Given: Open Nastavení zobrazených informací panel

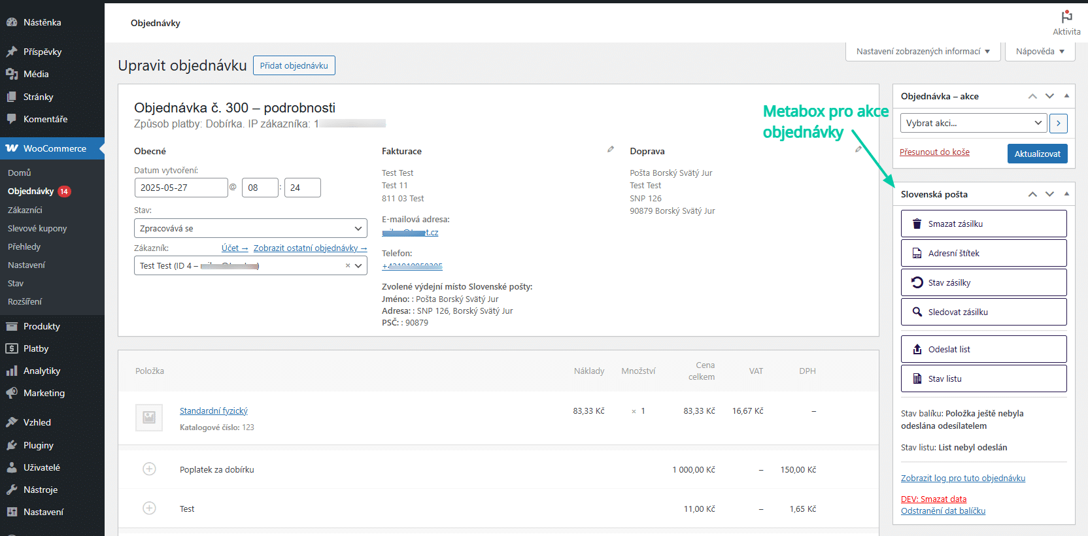Looking at the screenshot, I should (923, 52).
